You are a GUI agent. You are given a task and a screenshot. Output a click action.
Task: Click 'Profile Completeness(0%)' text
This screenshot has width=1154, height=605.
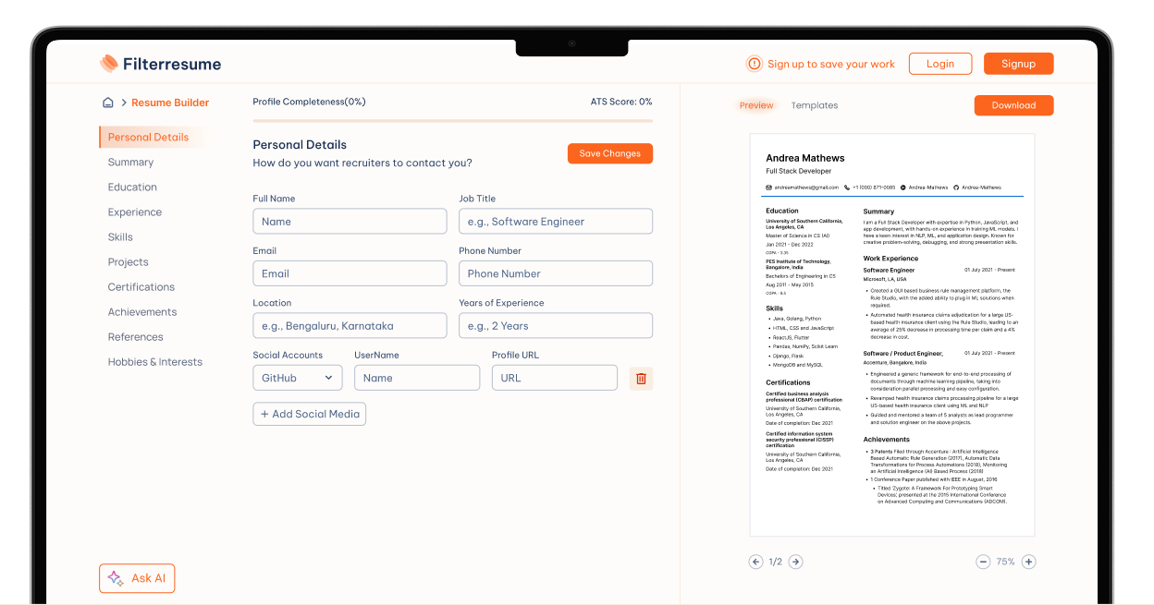309,102
